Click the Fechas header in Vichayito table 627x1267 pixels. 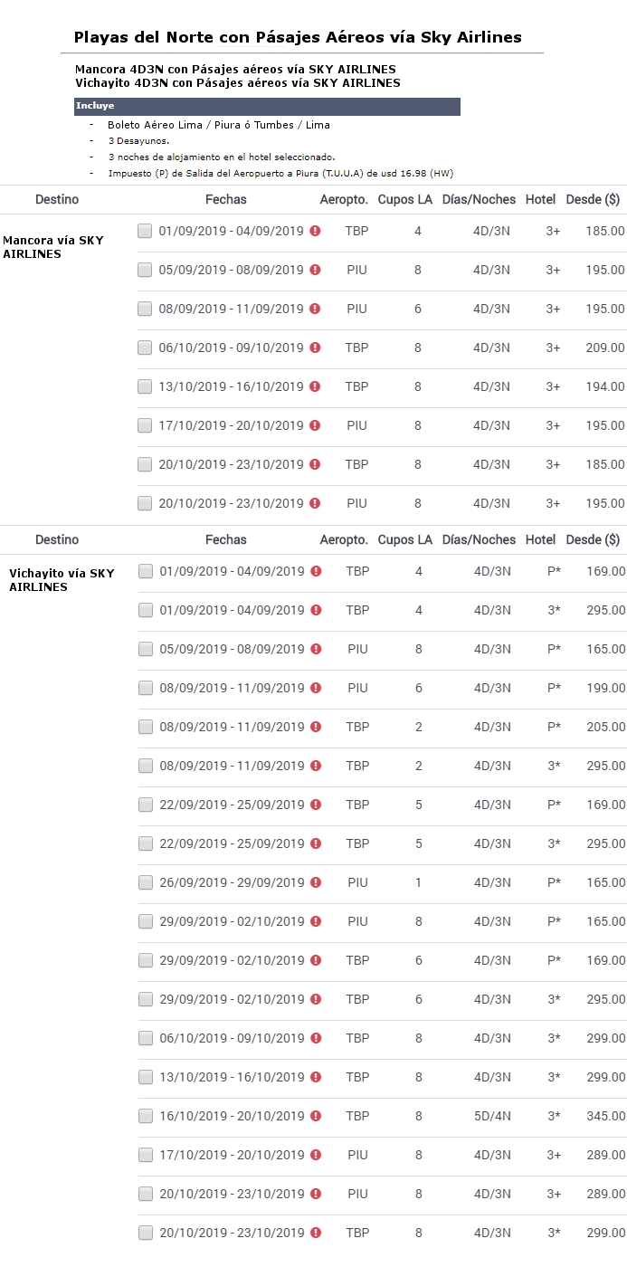pyautogui.click(x=225, y=539)
